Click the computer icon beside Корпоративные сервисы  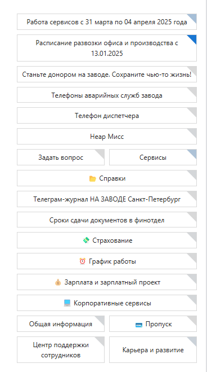click(67, 303)
